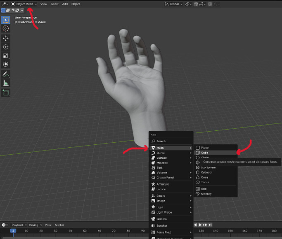The width and height of the screenshot is (282, 239).
Task: Add a Torus mesh
Action: point(216,182)
